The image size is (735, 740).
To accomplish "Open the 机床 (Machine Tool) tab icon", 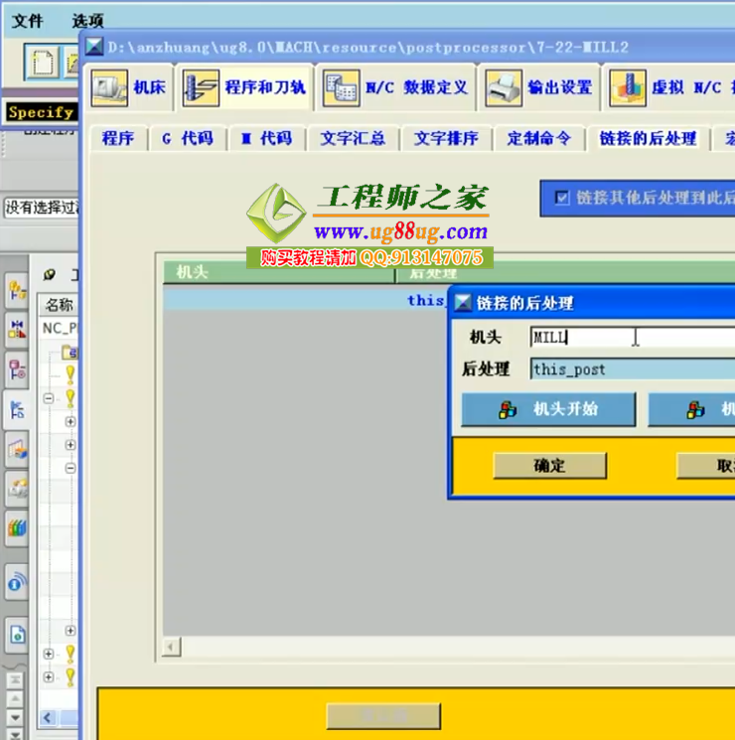I will click(110, 88).
